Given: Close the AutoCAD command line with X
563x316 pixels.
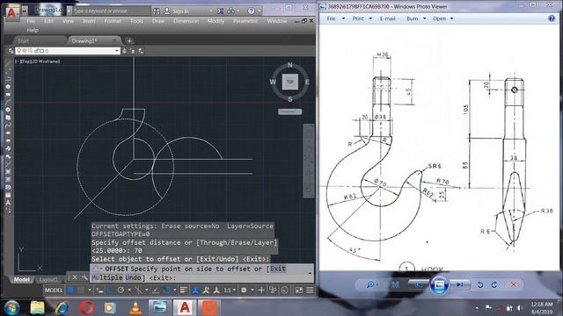Looking at the screenshot, I should (x=74, y=277).
